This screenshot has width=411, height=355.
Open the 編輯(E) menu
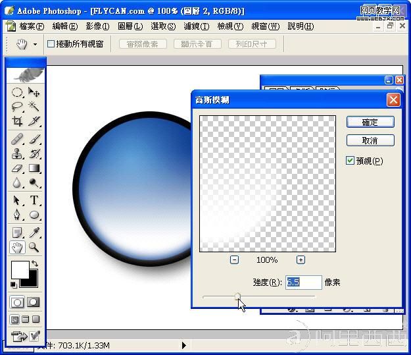point(65,26)
